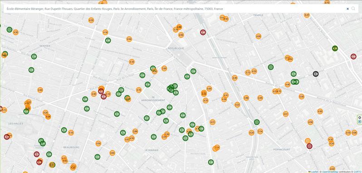Open the Leaflet attribution link

click(x=314, y=172)
